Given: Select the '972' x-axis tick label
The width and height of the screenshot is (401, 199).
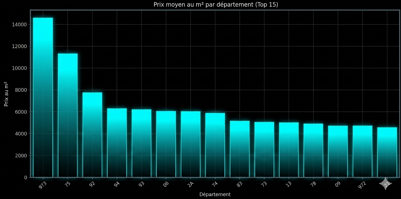Looking at the screenshot, I should (363, 185).
